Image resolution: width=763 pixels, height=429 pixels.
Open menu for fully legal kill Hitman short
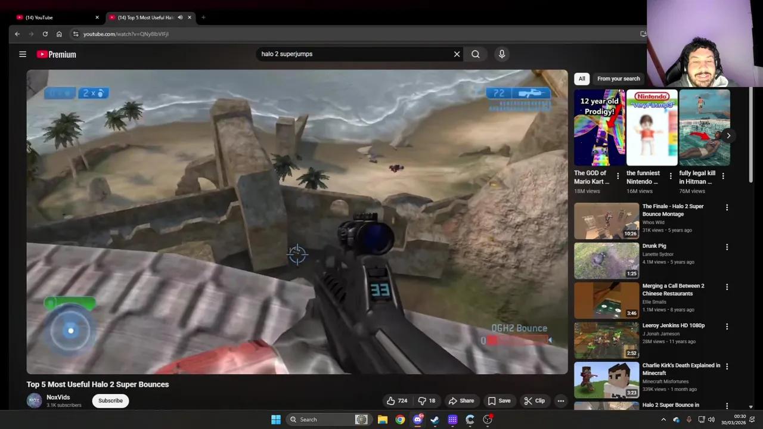tap(723, 176)
